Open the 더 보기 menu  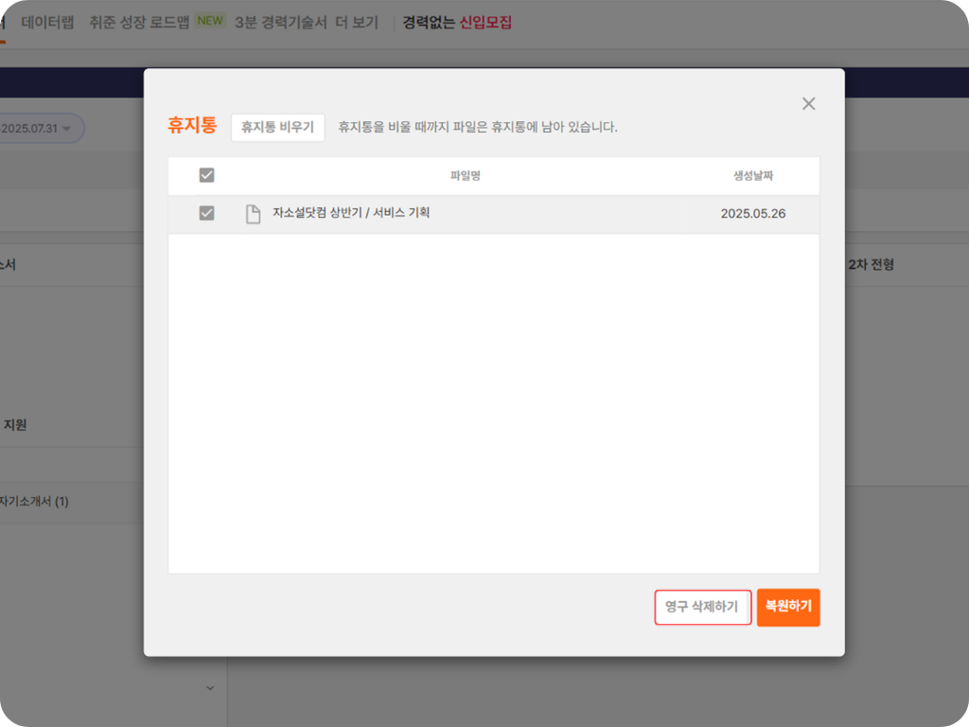click(x=359, y=21)
